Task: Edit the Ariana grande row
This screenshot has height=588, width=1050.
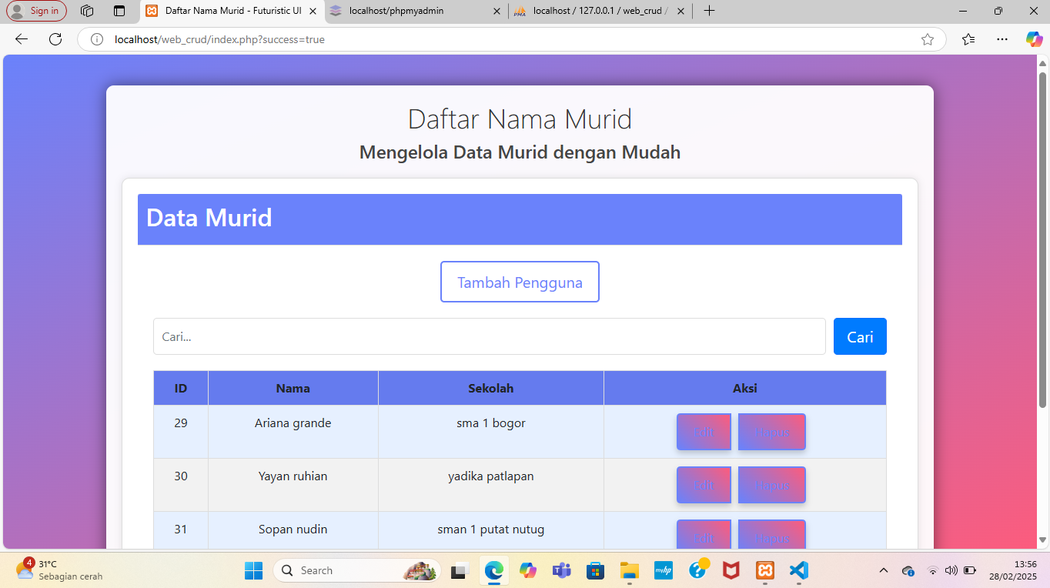Action: [x=704, y=432]
